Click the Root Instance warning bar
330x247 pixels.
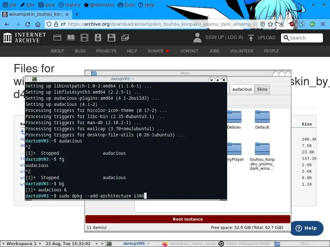click(188, 219)
